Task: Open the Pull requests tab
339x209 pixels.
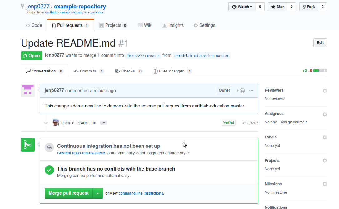Action: pyautogui.click(x=71, y=25)
